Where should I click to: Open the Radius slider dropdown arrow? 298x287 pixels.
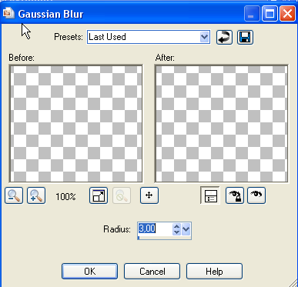(x=186, y=229)
